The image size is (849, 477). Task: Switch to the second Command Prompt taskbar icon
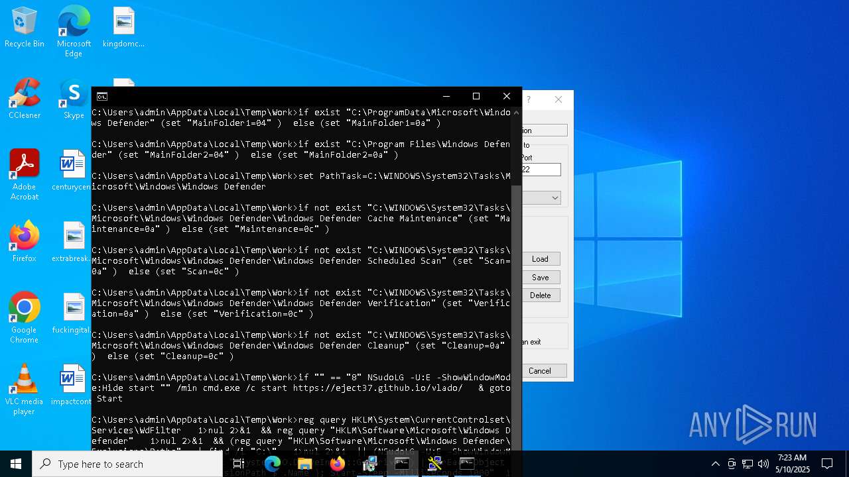pos(468,464)
